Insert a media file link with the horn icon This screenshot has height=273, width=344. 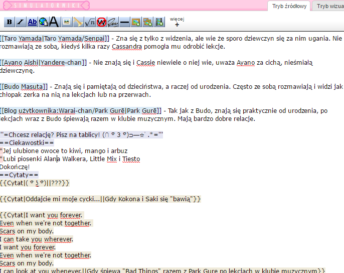click(x=78, y=22)
